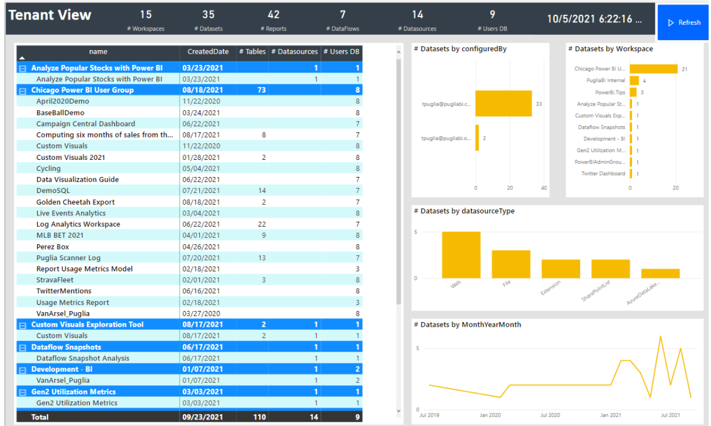This screenshot has width=711, height=426.
Task: Collapse the Gen2 Utilization Metrics group
Action: pyautogui.click(x=23, y=392)
